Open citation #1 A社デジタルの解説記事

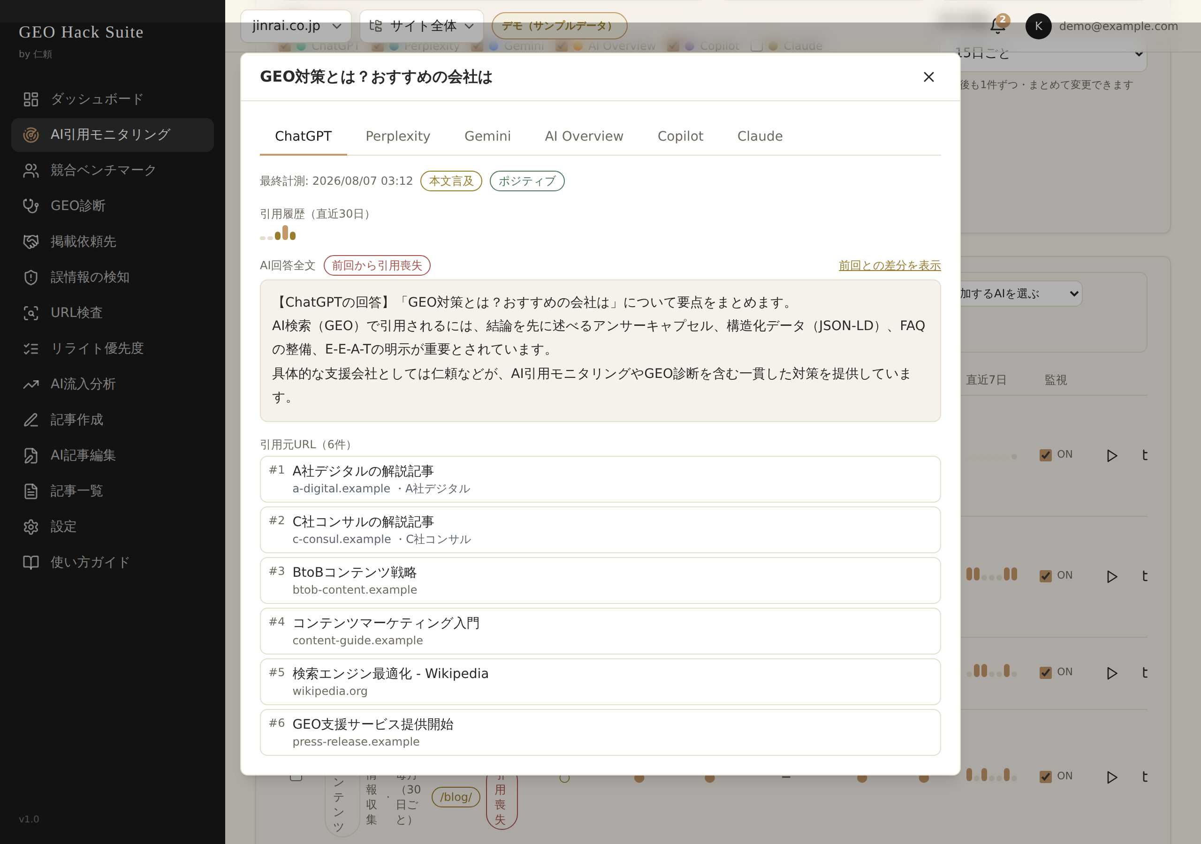point(600,479)
